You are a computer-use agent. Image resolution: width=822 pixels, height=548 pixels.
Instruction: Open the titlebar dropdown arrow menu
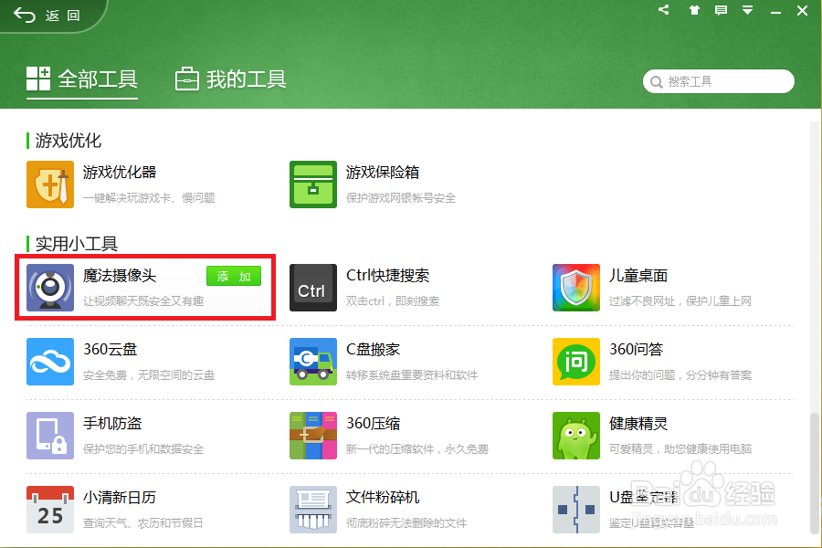point(749,11)
